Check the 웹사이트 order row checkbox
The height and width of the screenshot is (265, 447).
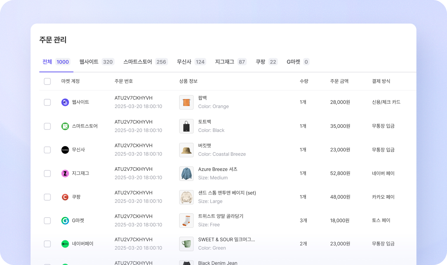[47, 102]
